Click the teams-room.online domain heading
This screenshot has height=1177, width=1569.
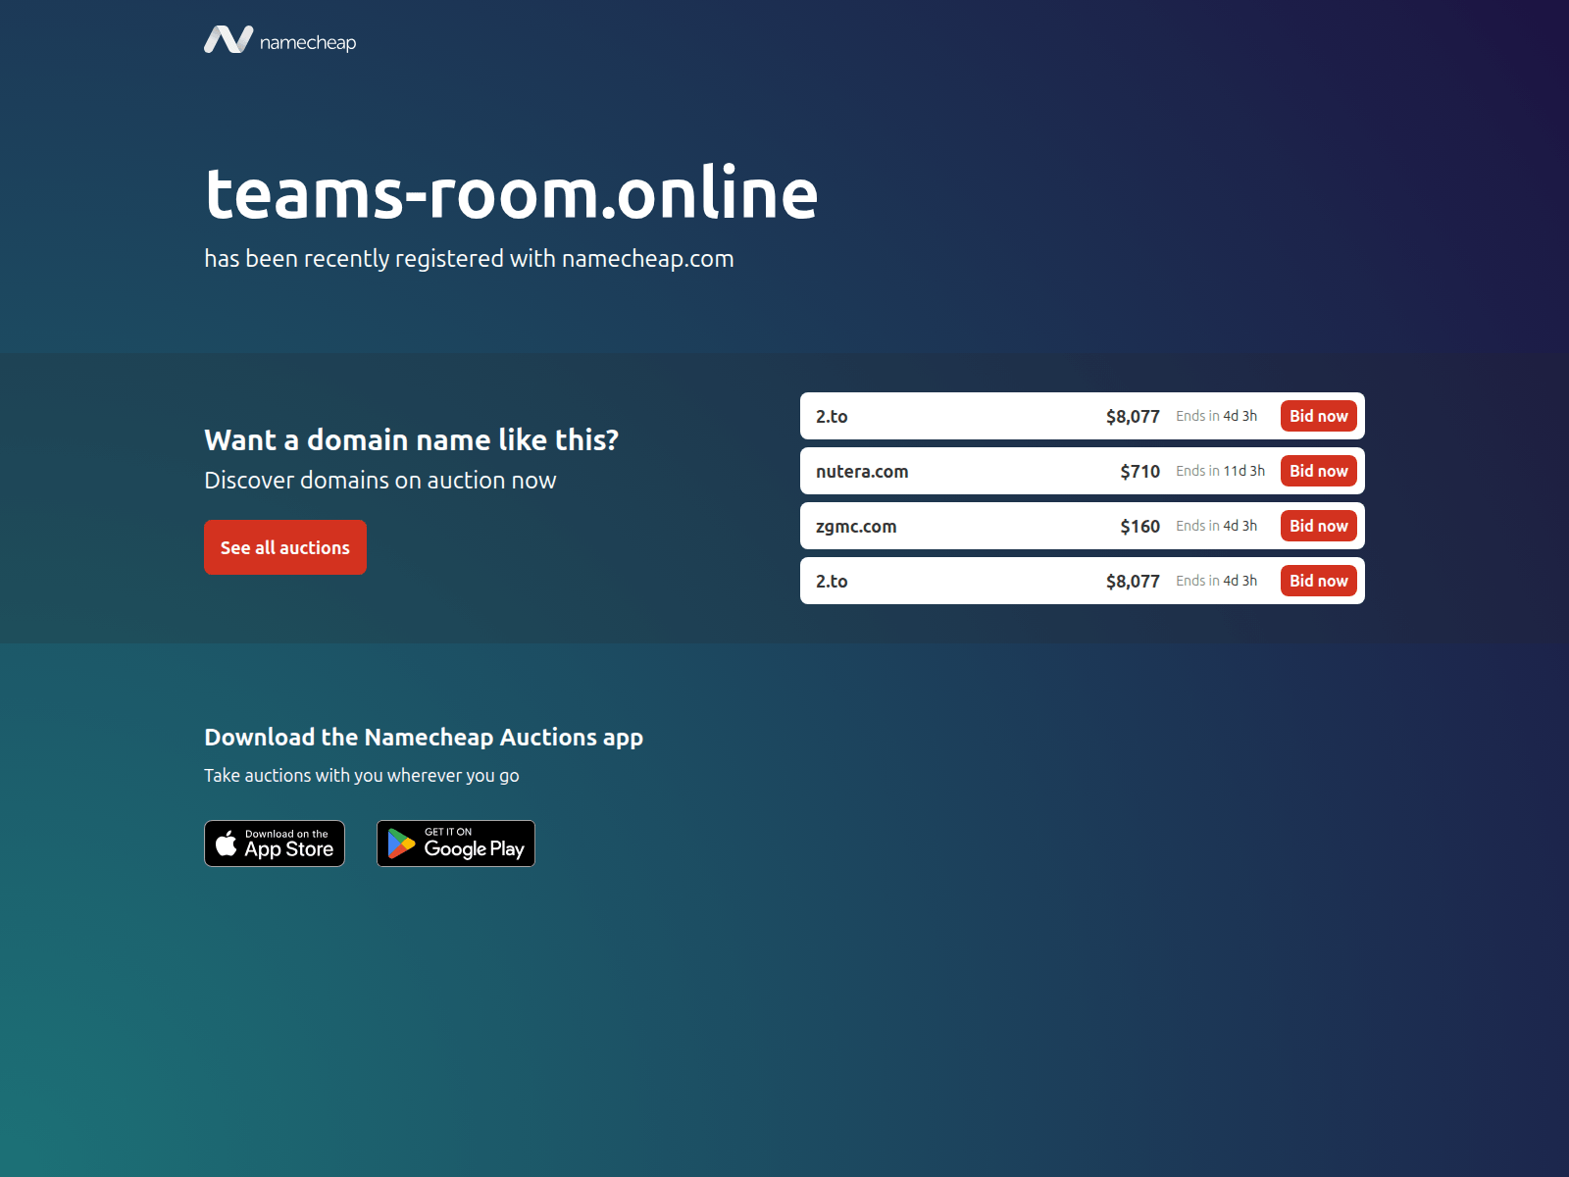coord(511,192)
